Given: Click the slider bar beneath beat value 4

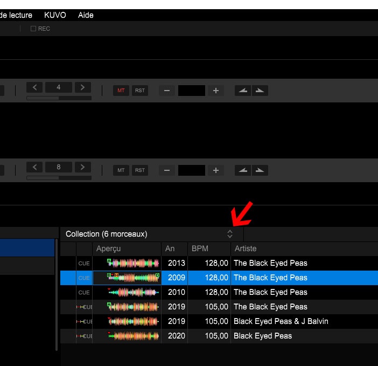Looking at the screenshot, I should pyautogui.click(x=59, y=98).
